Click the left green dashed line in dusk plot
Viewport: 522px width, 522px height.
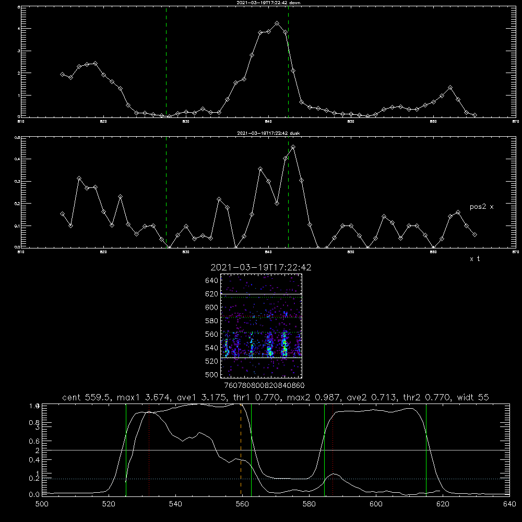pyautogui.click(x=166, y=192)
